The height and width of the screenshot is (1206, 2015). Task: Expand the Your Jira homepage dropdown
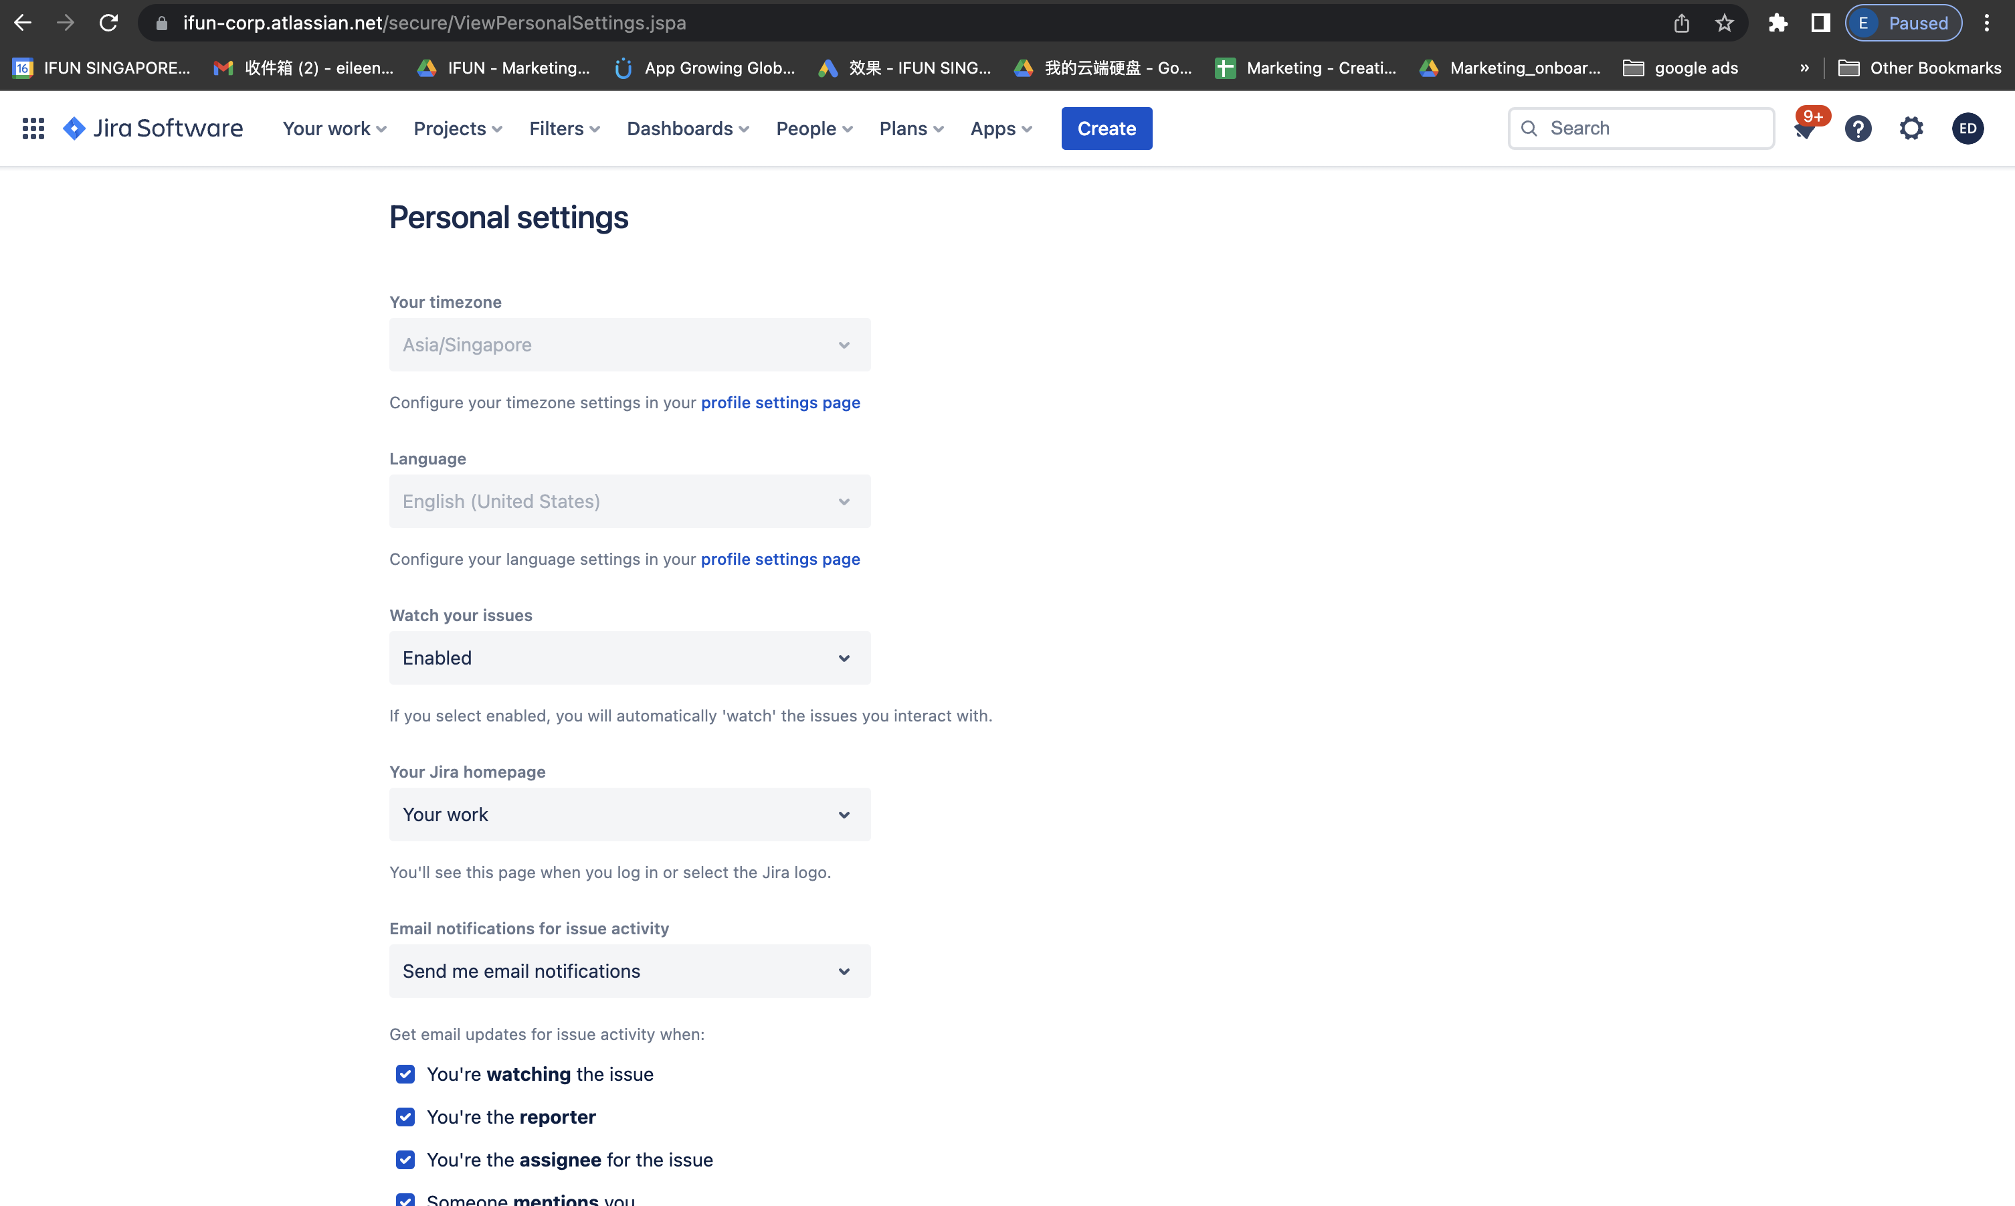click(630, 814)
